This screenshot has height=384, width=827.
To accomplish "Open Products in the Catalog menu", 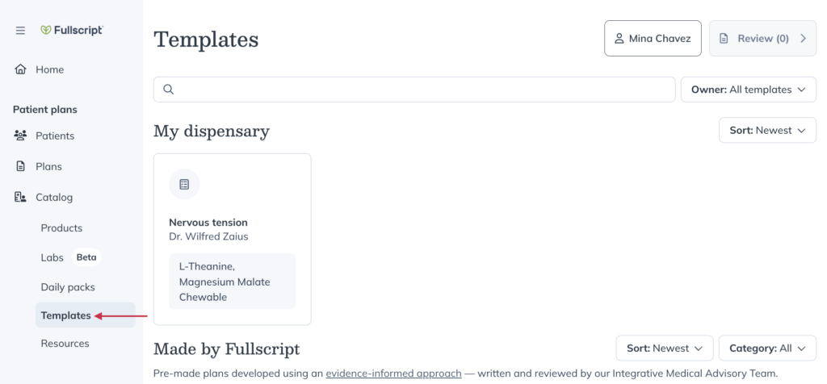I will [x=61, y=228].
